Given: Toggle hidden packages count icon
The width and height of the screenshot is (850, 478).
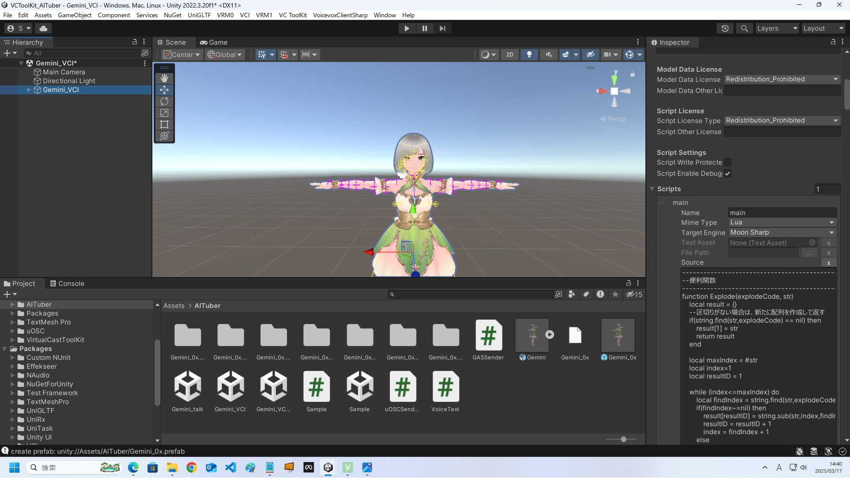Looking at the screenshot, I should 634,294.
